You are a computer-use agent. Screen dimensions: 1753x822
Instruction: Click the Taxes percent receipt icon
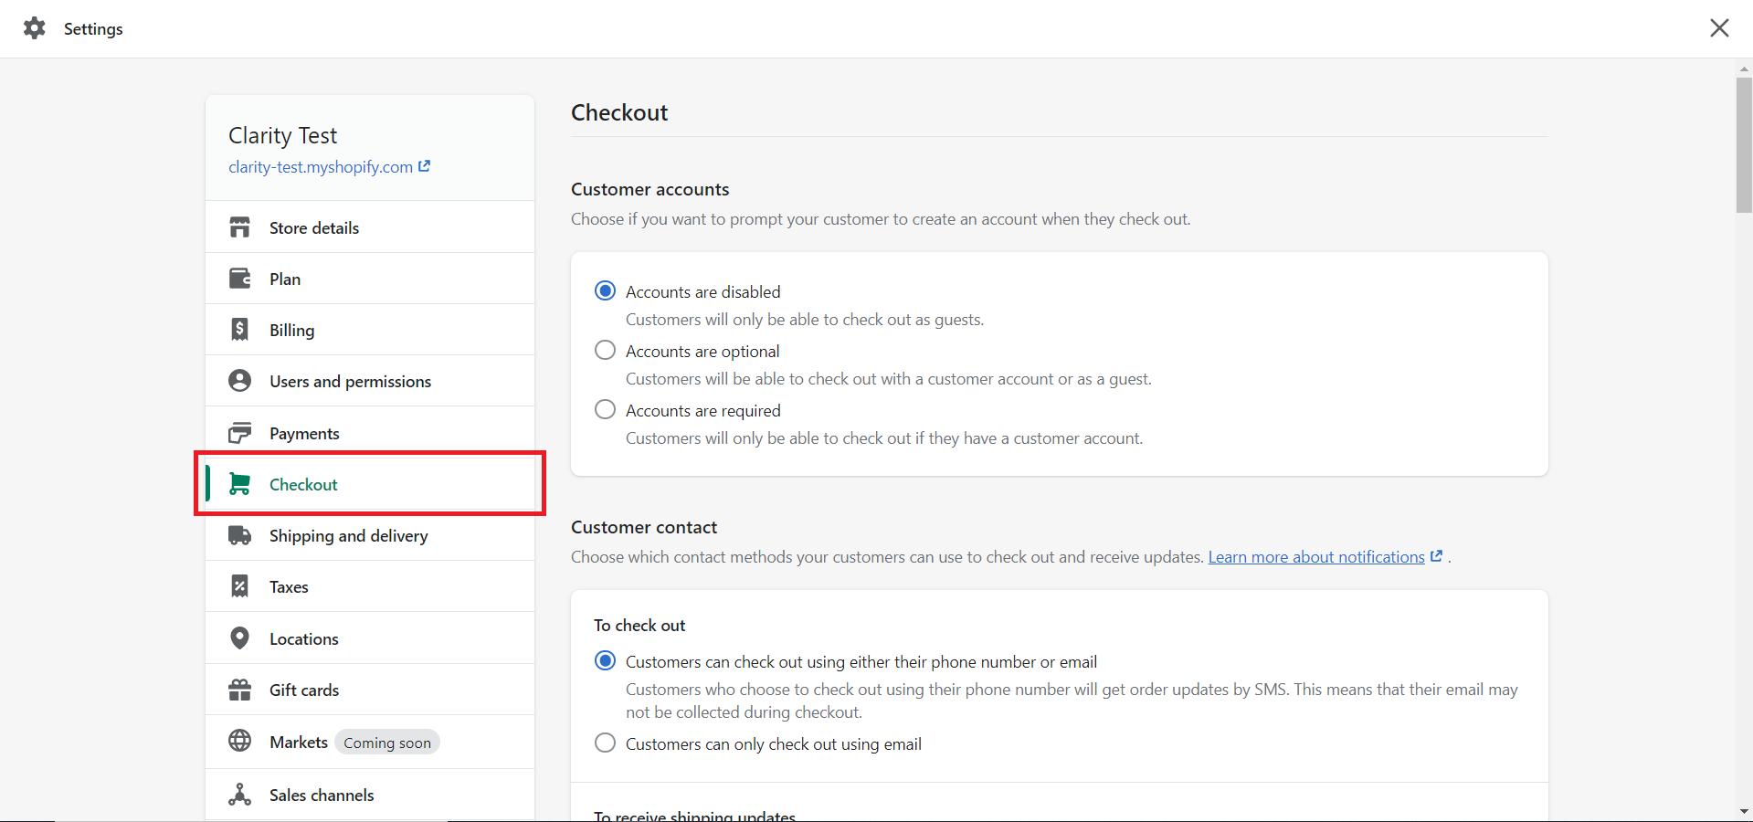240,586
